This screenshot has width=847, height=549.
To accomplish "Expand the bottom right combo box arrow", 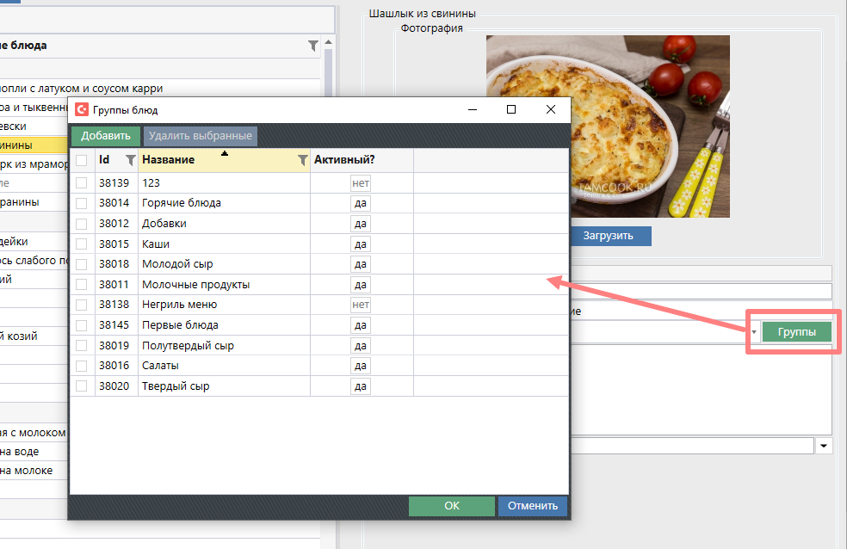I will point(824,446).
